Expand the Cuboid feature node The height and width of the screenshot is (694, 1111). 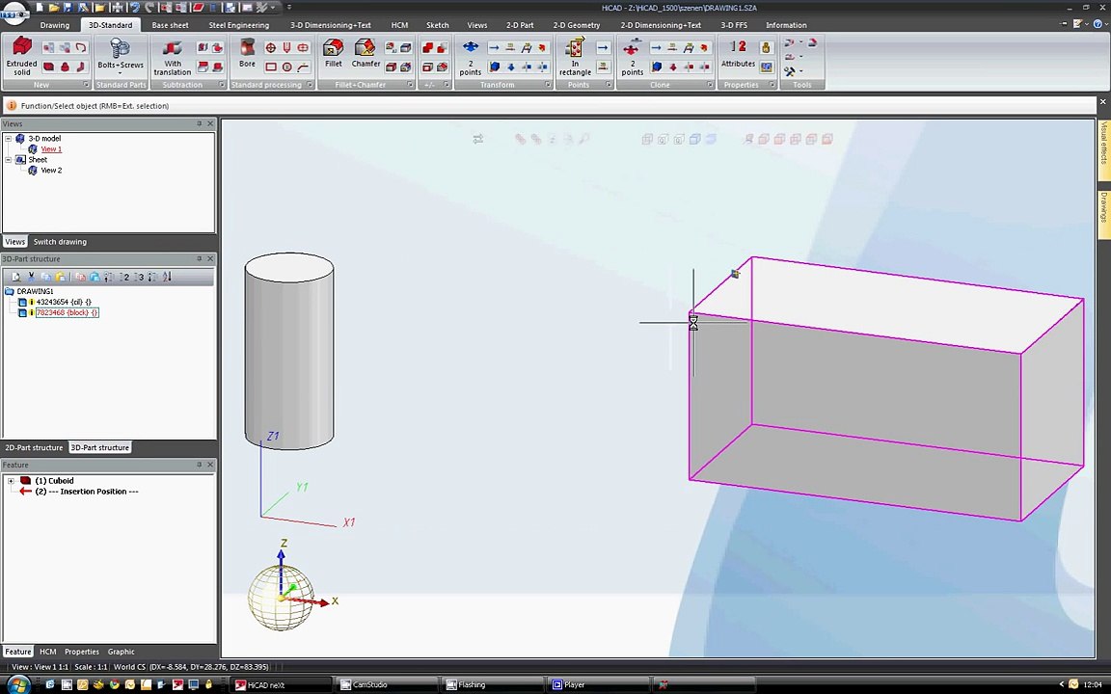point(11,481)
